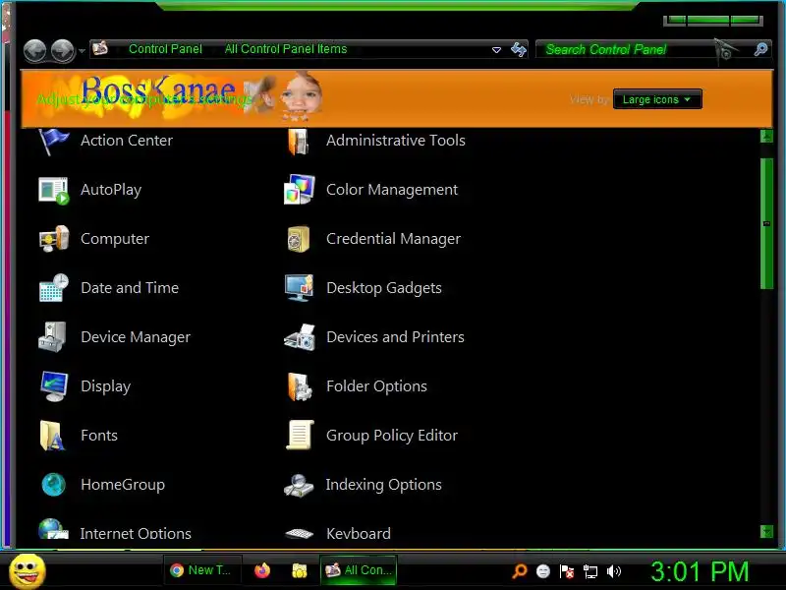
Task: Click the Internet Options icon
Action: coord(53,529)
